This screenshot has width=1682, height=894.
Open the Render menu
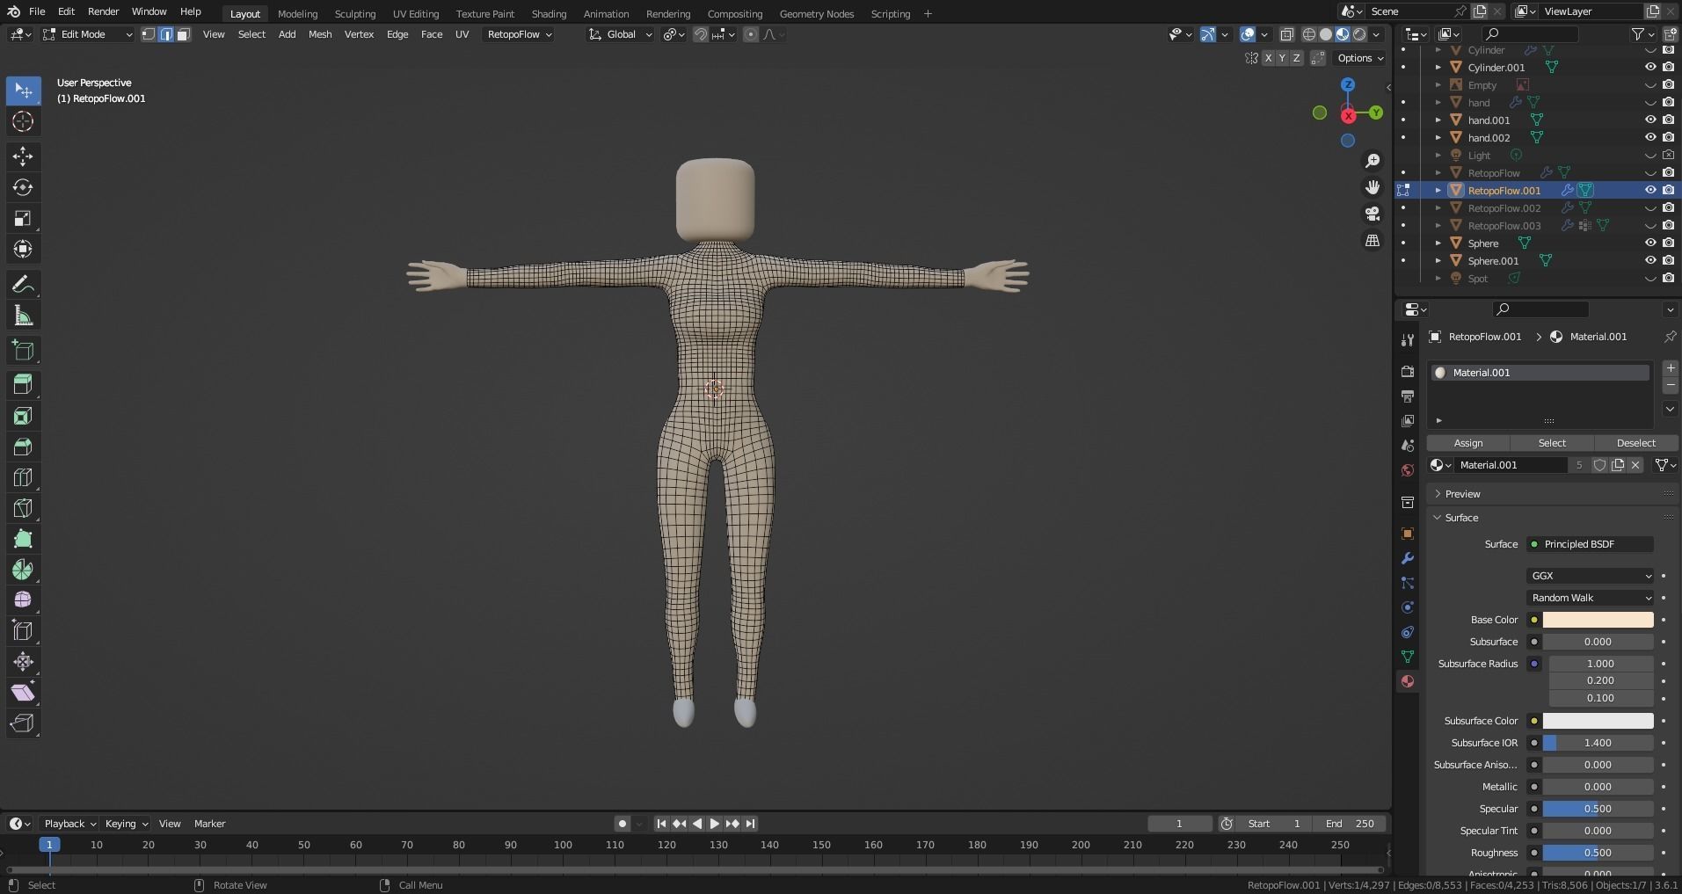[103, 11]
